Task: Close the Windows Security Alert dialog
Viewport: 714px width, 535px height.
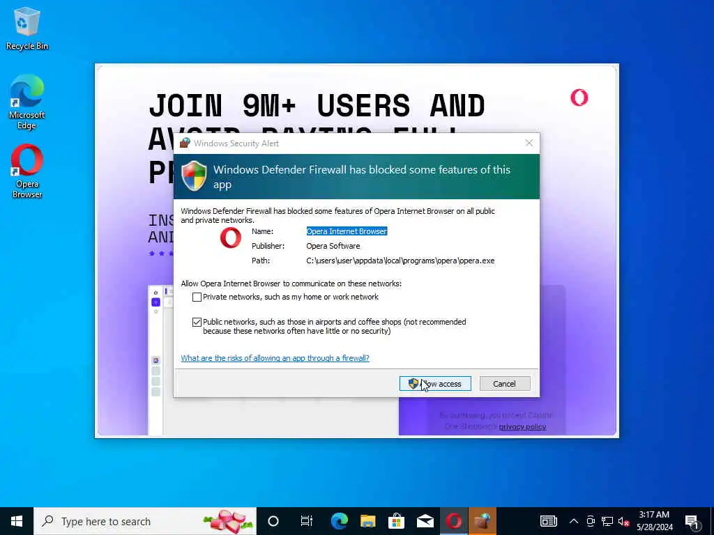Action: point(529,143)
